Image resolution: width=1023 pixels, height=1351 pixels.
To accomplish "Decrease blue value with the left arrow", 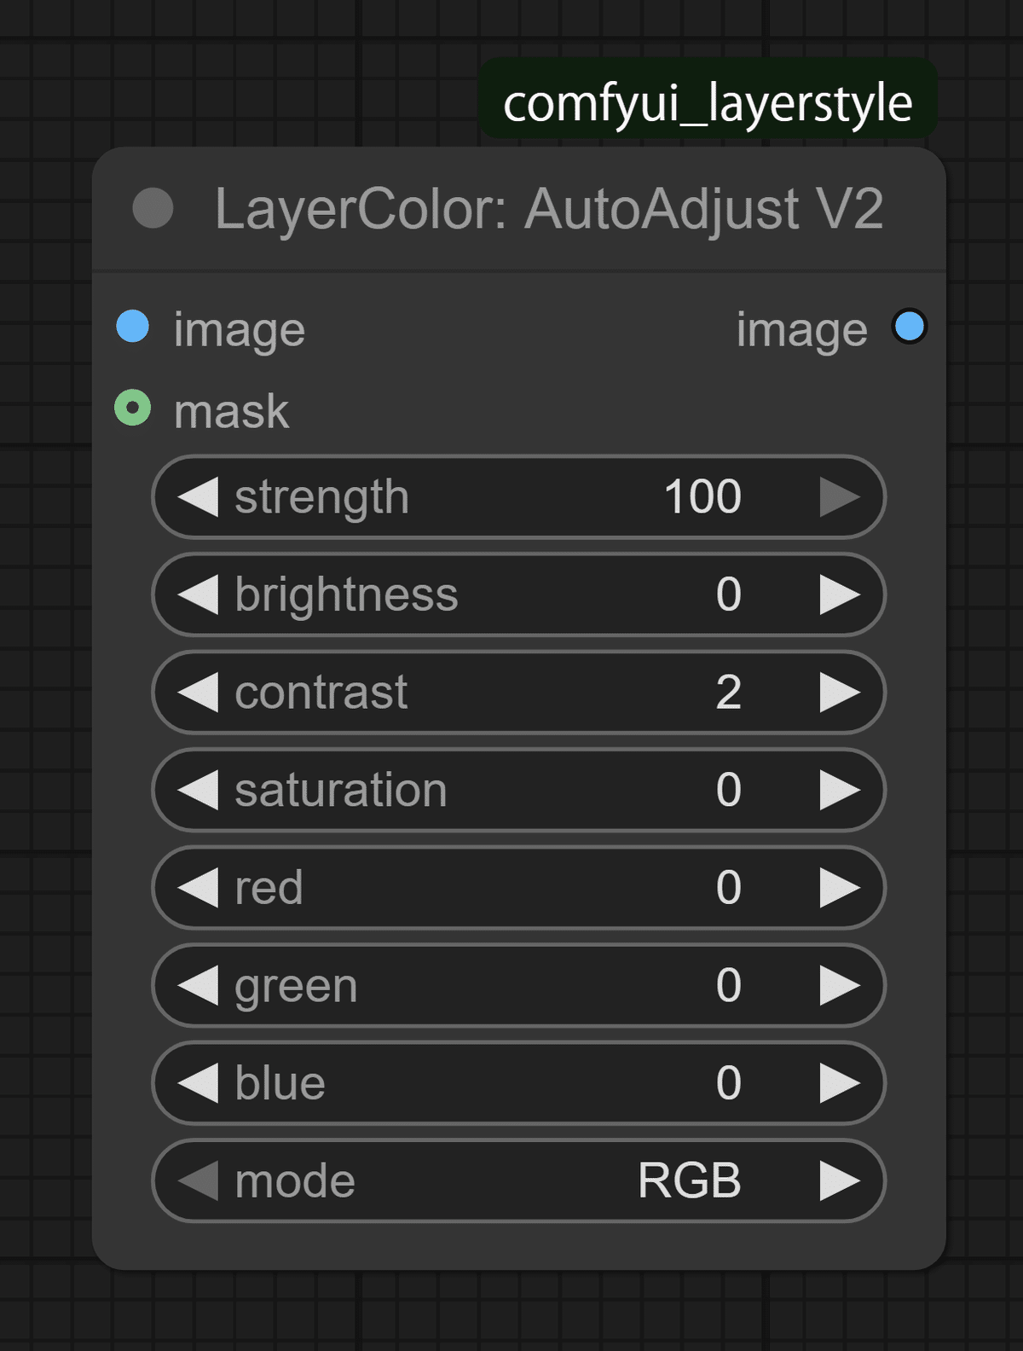I will (199, 1083).
